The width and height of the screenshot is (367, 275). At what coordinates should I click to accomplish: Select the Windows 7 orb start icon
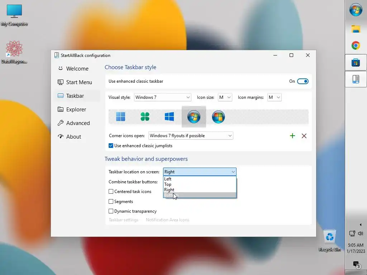[x=194, y=116]
